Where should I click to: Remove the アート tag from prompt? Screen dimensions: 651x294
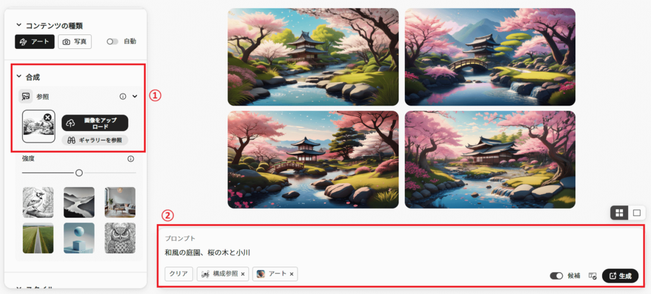tap(291, 274)
